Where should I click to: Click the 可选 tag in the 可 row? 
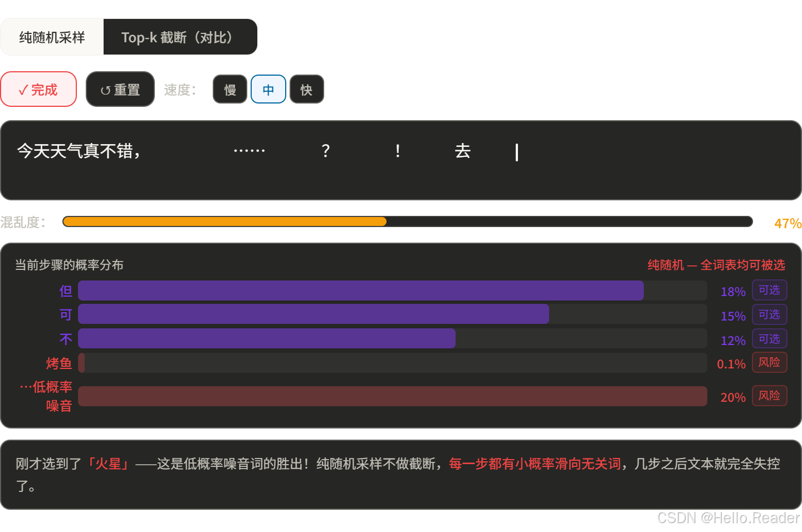coord(770,314)
